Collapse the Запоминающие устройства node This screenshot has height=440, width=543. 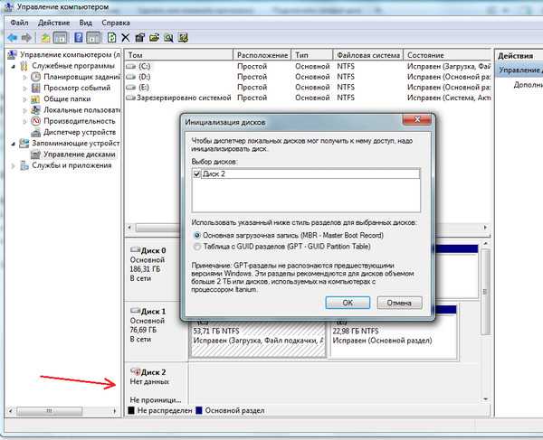[14, 144]
